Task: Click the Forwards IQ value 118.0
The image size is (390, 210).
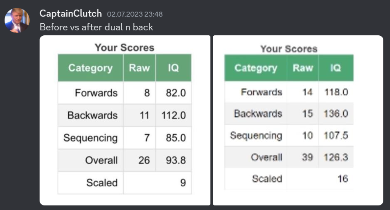Action: 336,92
